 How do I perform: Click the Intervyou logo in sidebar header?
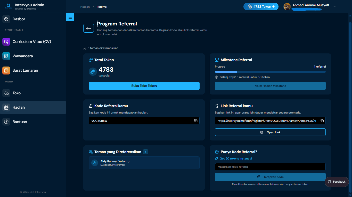9,6
